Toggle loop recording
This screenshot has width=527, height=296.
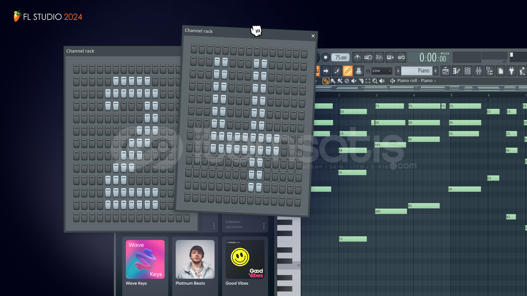401,57
